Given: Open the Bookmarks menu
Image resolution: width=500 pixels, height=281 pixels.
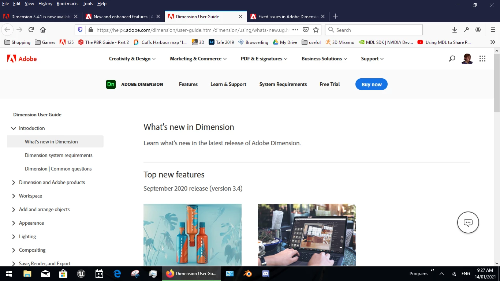Looking at the screenshot, I should (67, 4).
